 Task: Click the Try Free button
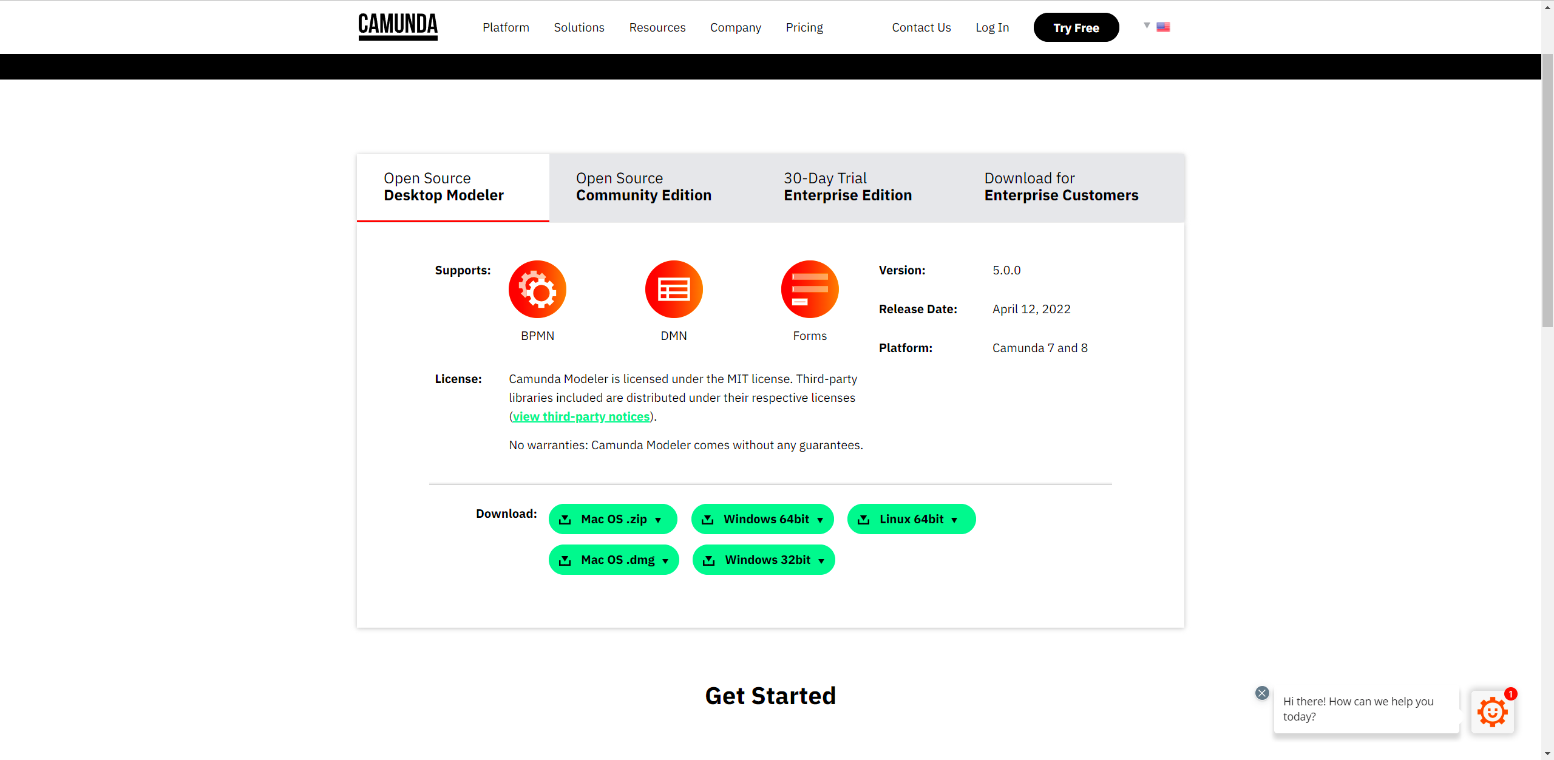(1076, 27)
